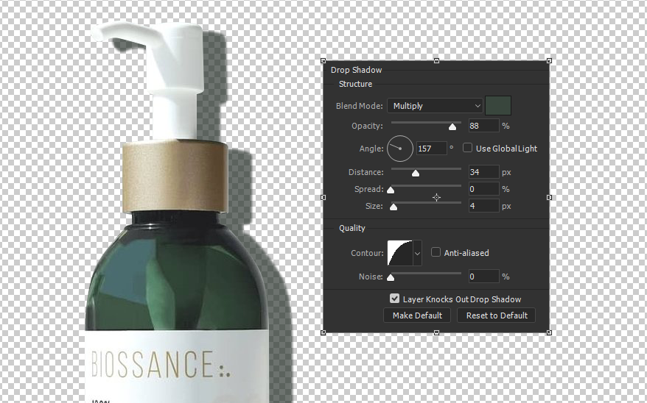Click the Make Default button
Image resolution: width=647 pixels, height=403 pixels.
tap(417, 315)
